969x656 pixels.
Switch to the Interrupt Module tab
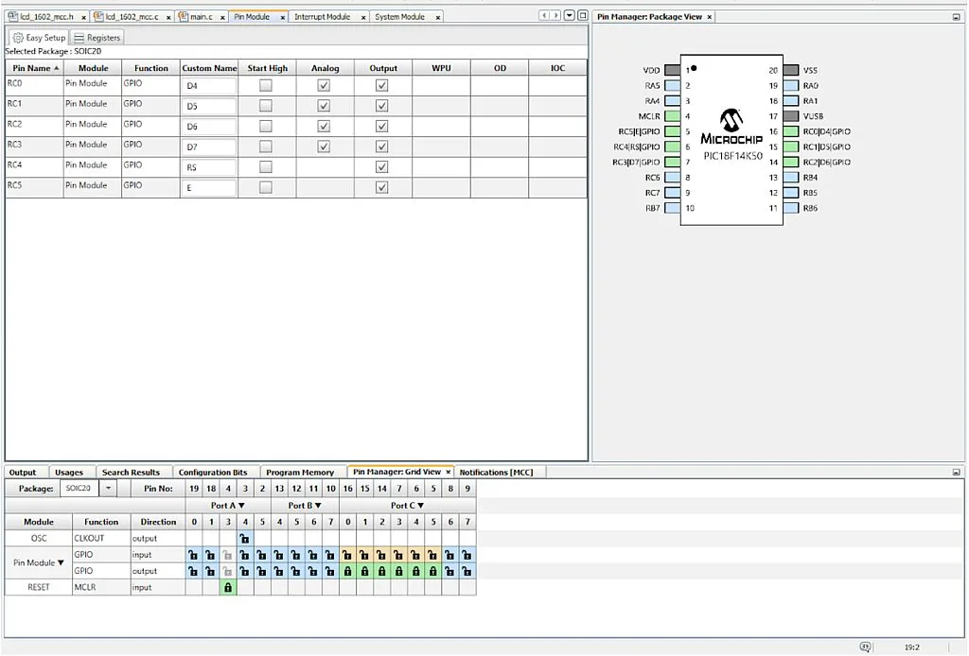coord(322,17)
